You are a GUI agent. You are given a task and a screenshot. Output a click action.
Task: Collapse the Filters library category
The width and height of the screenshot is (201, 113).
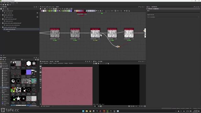pyautogui.click(x=1, y=93)
